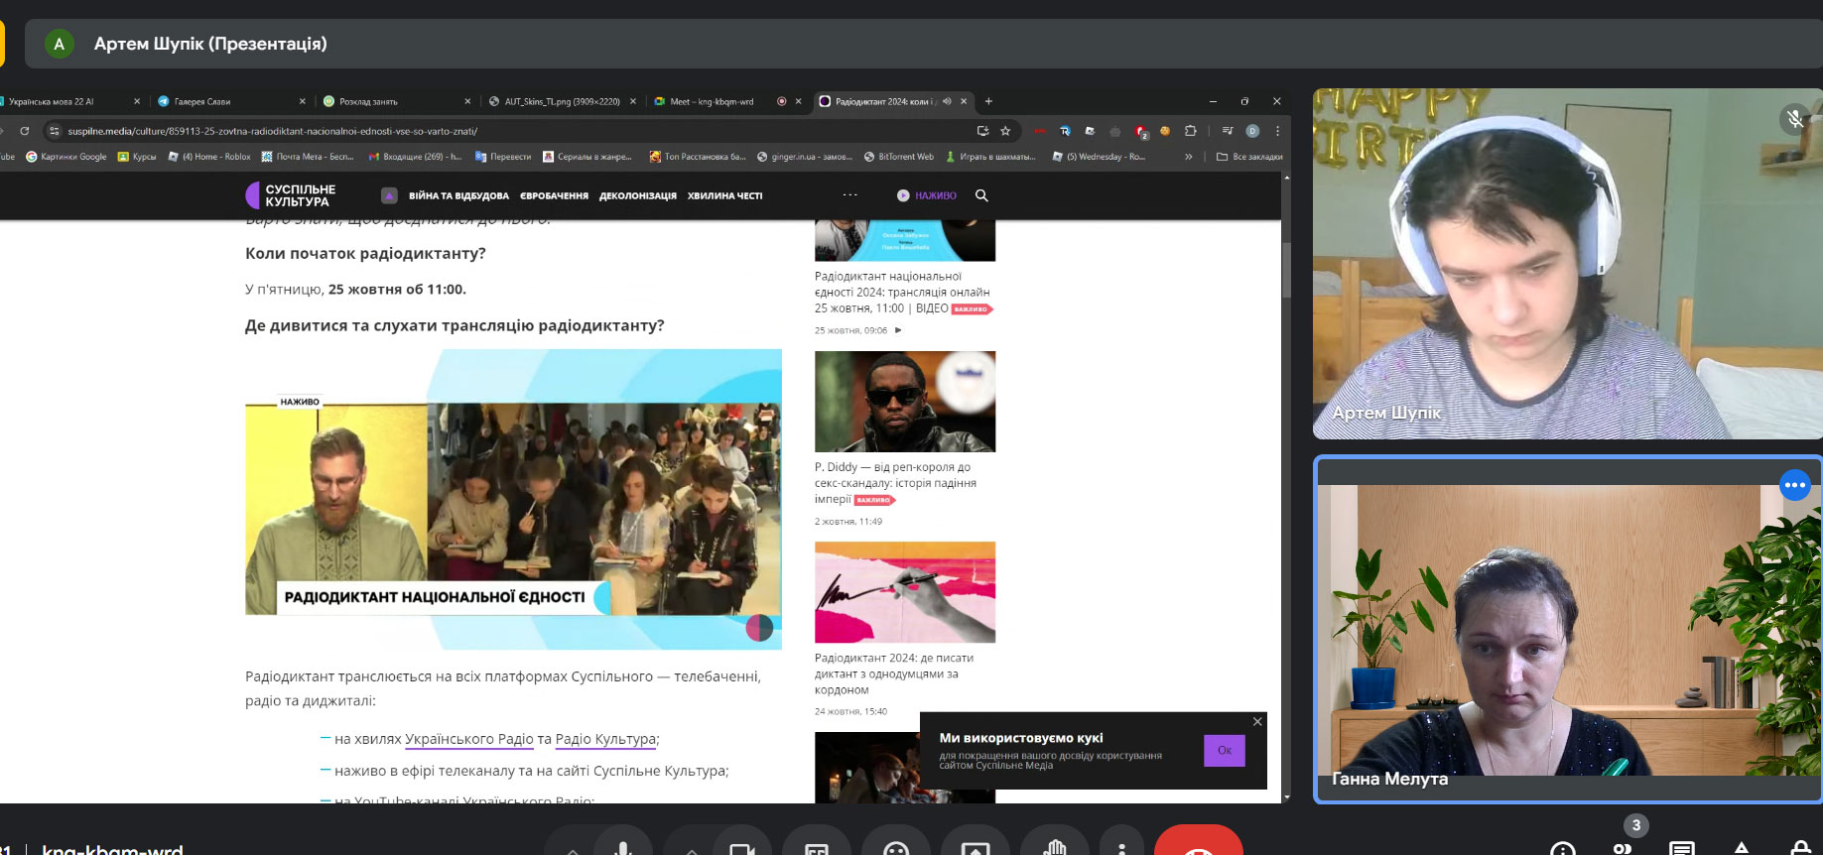
Task: Follow the Радіо Культура link
Action: [x=605, y=739]
